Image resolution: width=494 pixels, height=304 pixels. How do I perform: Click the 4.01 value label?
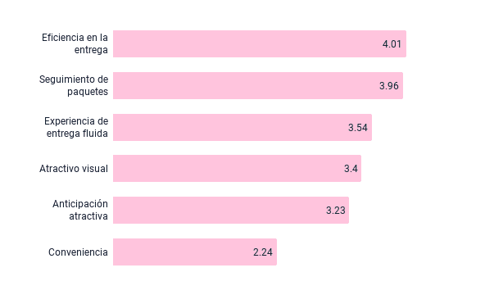tap(392, 44)
